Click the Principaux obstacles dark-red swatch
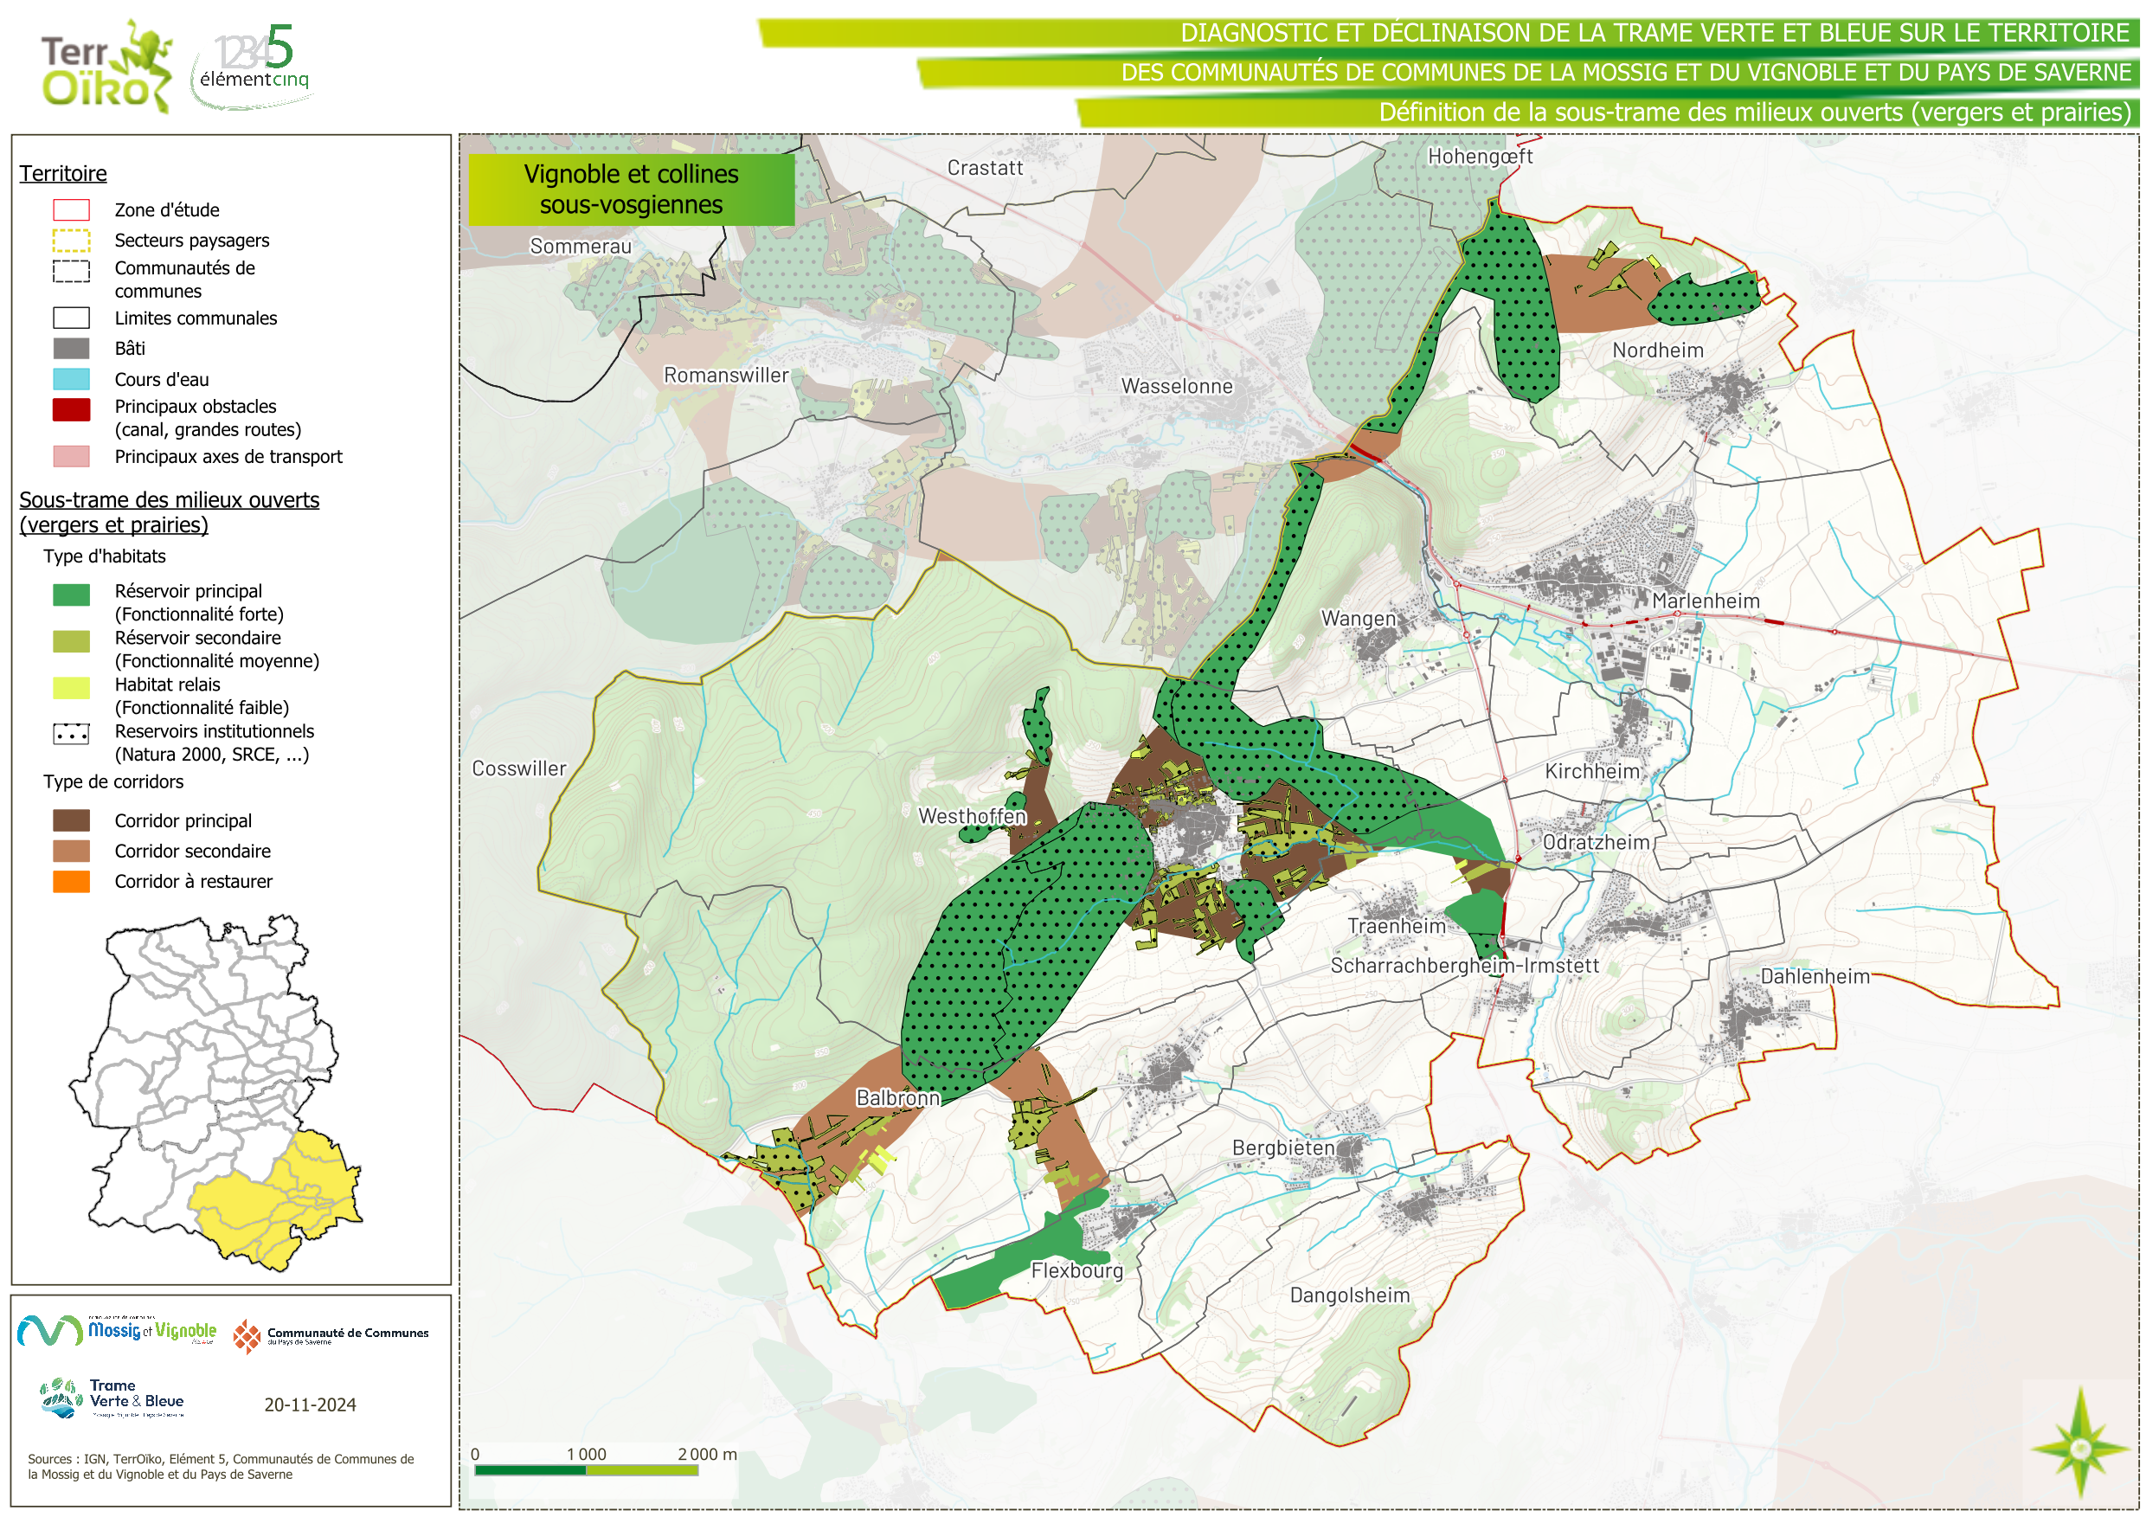Image resolution: width=2146 pixels, height=1517 pixels. pyautogui.click(x=71, y=409)
